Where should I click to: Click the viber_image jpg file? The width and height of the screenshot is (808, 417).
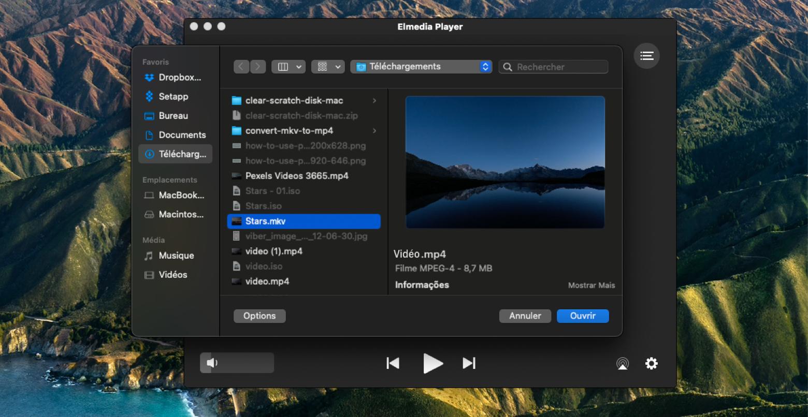pyautogui.click(x=304, y=236)
